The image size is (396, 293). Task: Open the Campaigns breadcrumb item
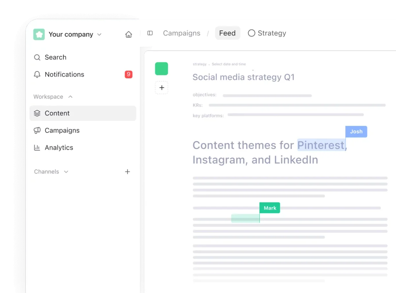coord(181,33)
